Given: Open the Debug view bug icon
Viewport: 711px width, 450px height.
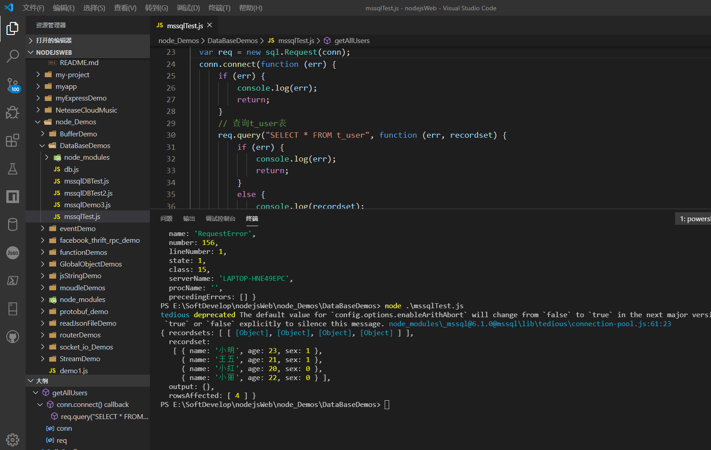Looking at the screenshot, I should (13, 112).
